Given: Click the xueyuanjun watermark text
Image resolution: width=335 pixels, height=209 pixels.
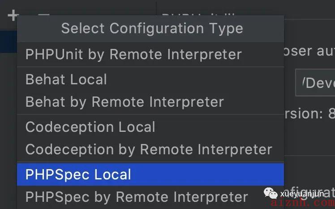Looking at the screenshot, I should tap(302, 194).
